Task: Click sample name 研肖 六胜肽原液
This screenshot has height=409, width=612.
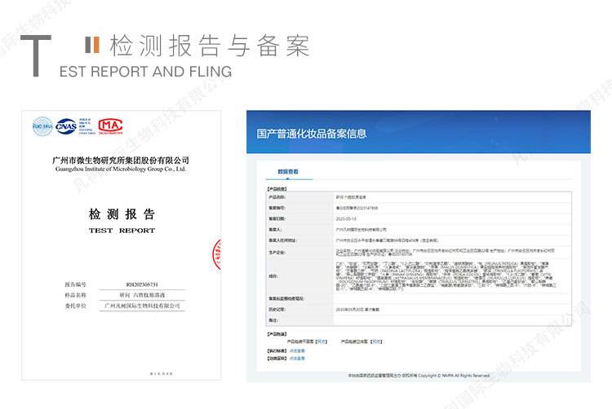Action: [142, 295]
